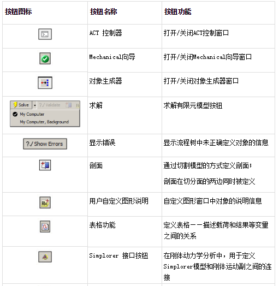Open the chart table function icon
279x286 pixels.
(x=45, y=227)
